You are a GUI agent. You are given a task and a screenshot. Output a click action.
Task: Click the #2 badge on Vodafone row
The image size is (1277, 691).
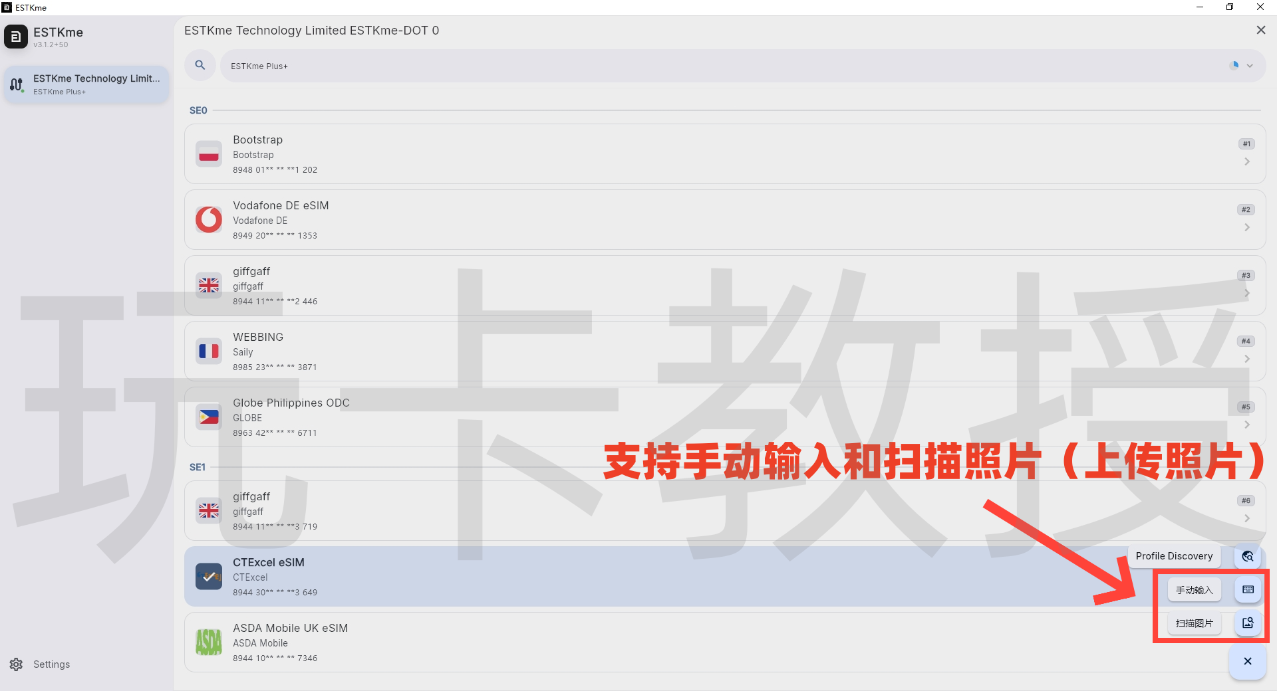pos(1246,209)
